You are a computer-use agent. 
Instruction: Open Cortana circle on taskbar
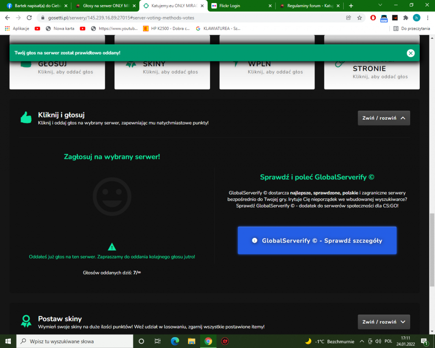pyautogui.click(x=141, y=341)
